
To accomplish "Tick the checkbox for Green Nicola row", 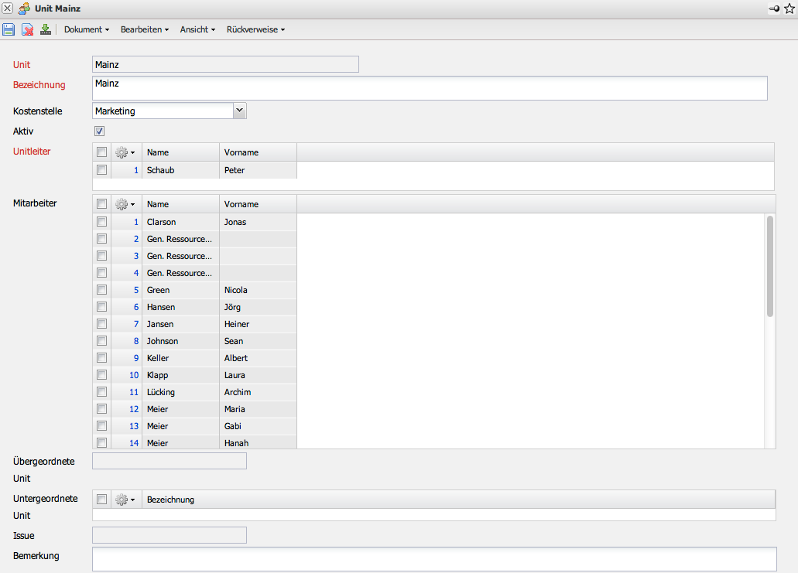I will [x=101, y=290].
